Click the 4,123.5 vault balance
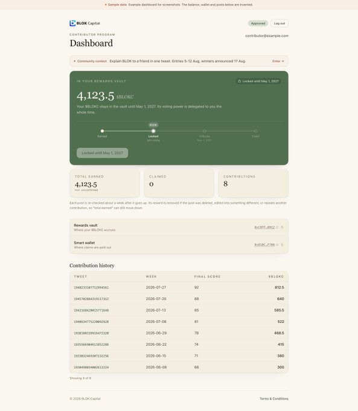 click(95, 95)
